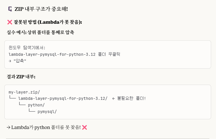216x139 pixels.
Task: Click the tree branch glyph before pymysql/
Action: tap(32, 112)
